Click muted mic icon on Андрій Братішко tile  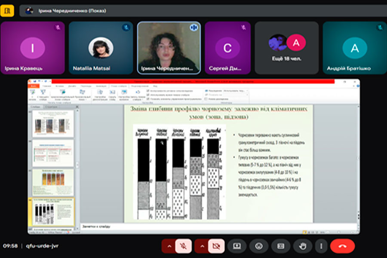(x=380, y=28)
